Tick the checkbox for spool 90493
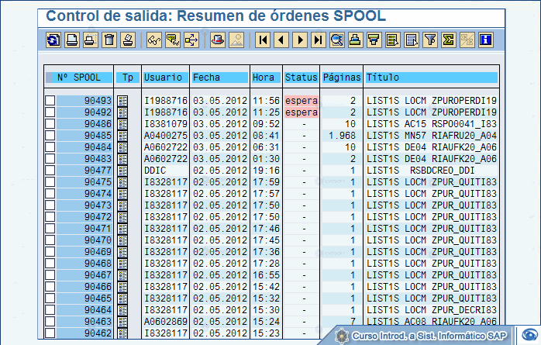Screen dimensions: 541x345 coord(50,100)
